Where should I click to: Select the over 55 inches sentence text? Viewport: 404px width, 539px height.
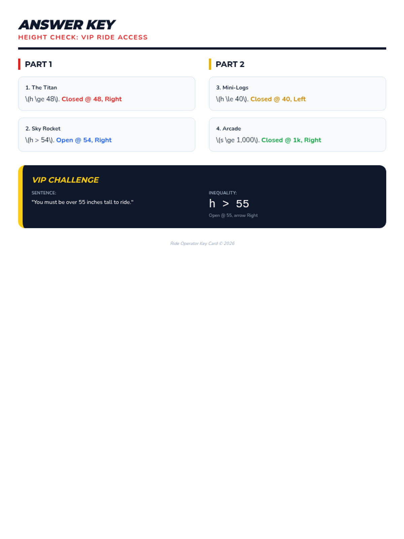(82, 202)
